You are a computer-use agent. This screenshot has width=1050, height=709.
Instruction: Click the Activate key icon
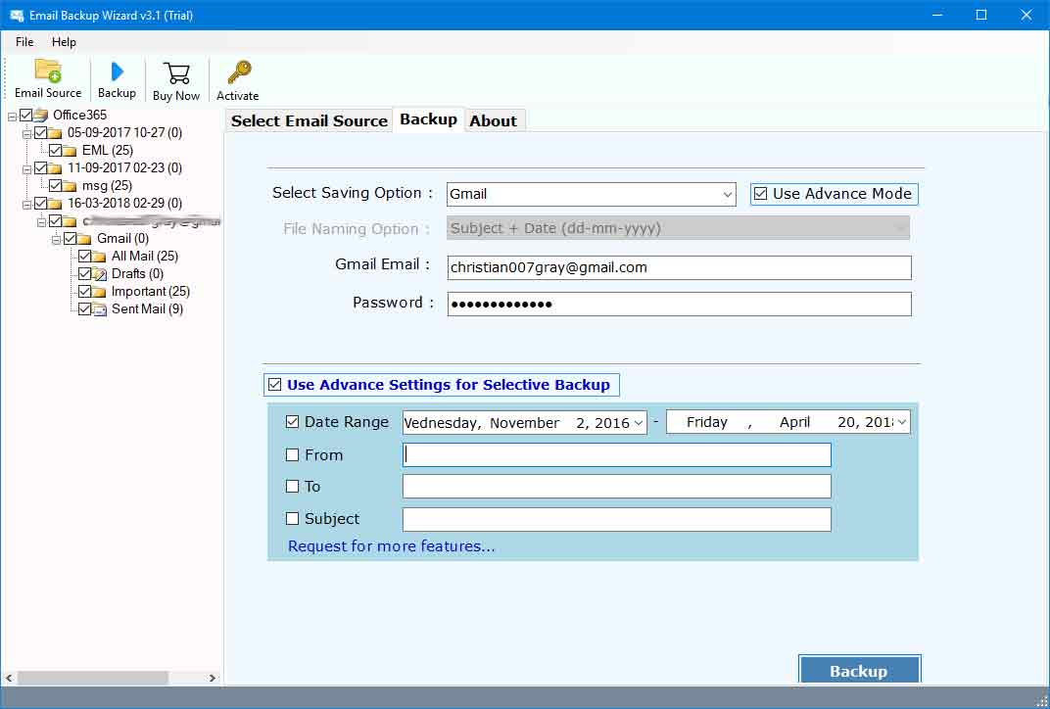(238, 72)
